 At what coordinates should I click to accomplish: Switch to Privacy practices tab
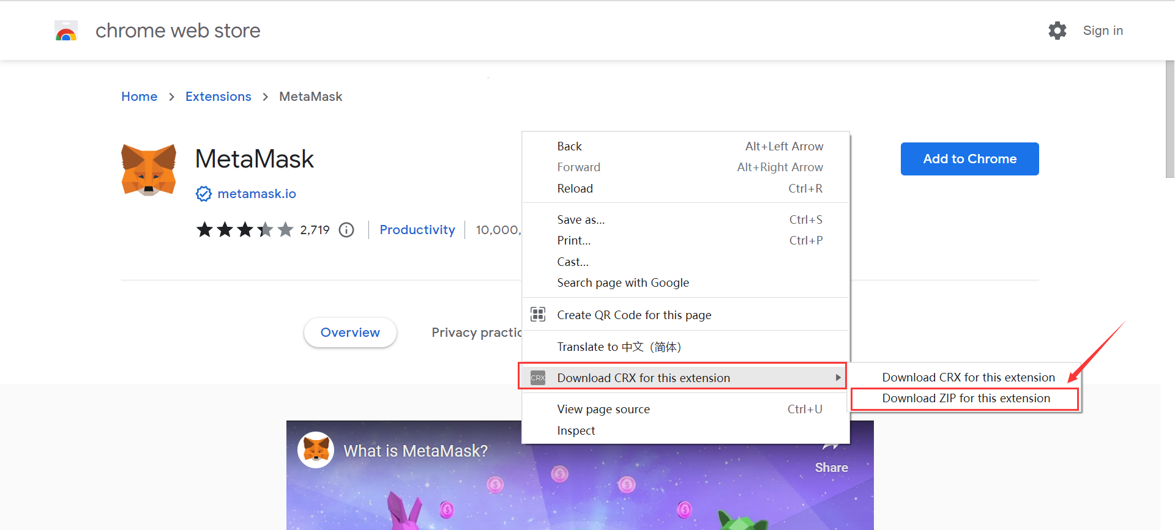tap(477, 333)
